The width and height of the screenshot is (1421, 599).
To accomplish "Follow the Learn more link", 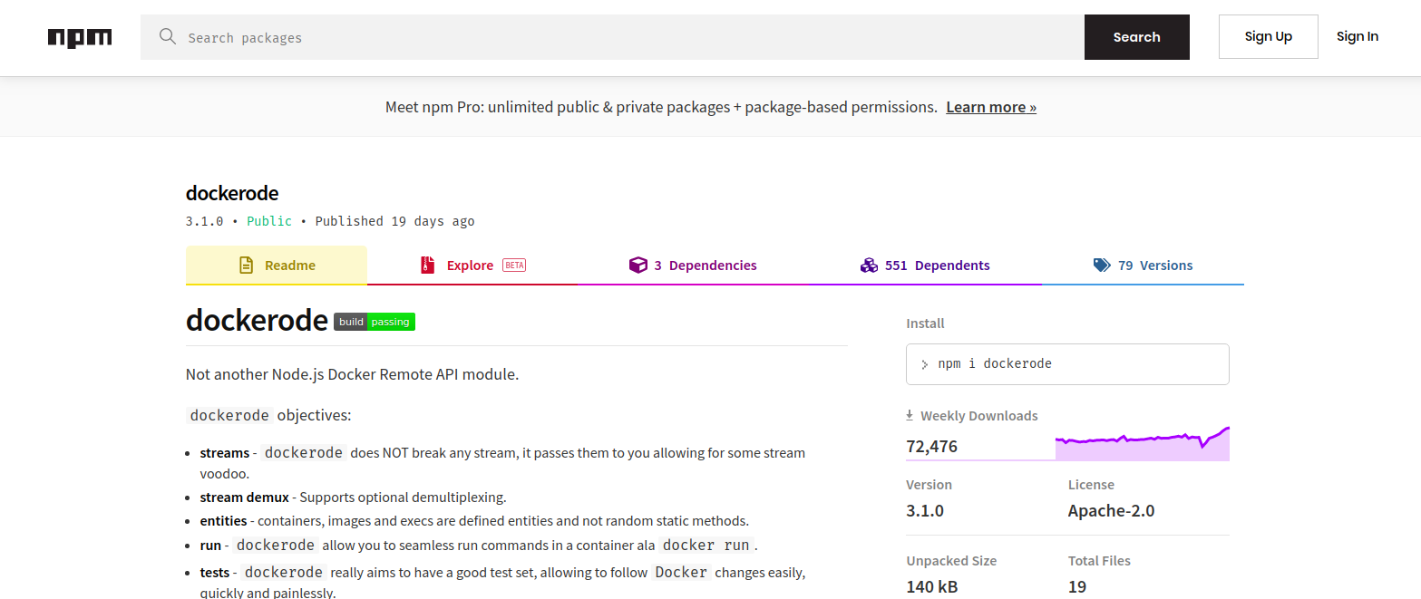I will 990,107.
